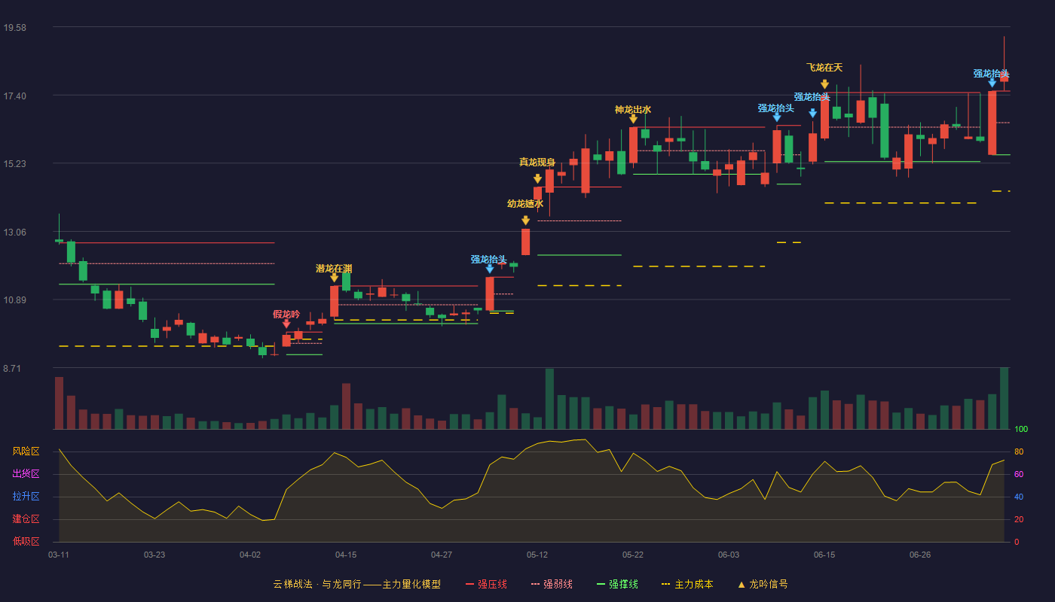The width and height of the screenshot is (1055, 602).
Task: Click the 15.23 price axis label
Action: pyautogui.click(x=14, y=164)
